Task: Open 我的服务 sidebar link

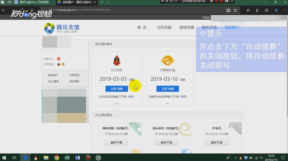Action: pyautogui.click(x=74, y=81)
